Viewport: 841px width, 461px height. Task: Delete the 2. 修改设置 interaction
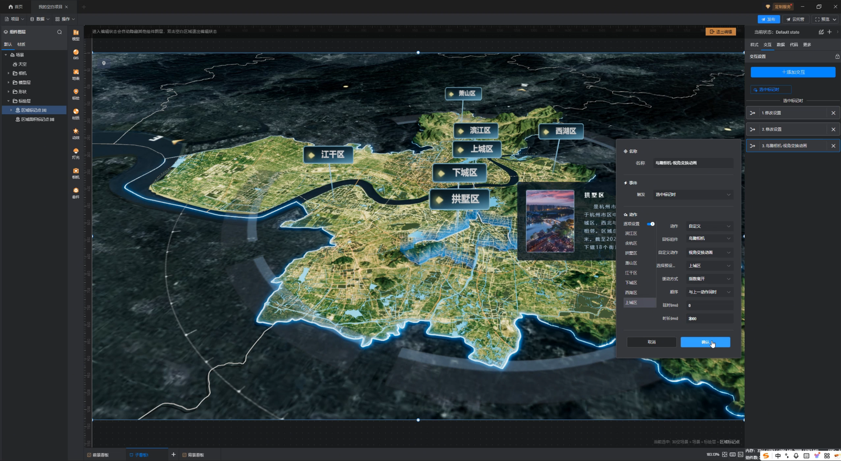[833, 130]
